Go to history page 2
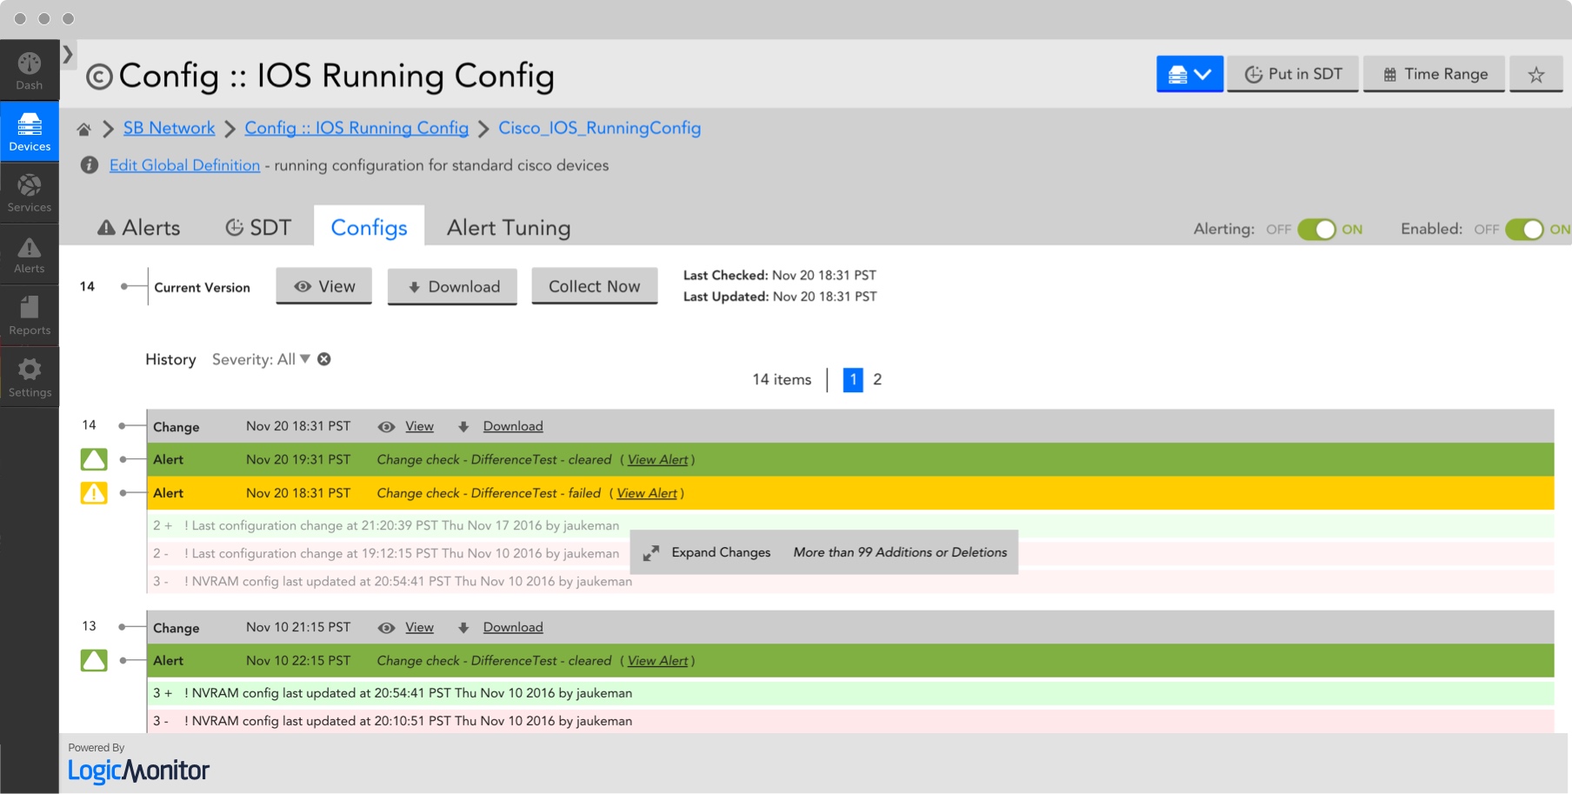The width and height of the screenshot is (1572, 794). [877, 379]
